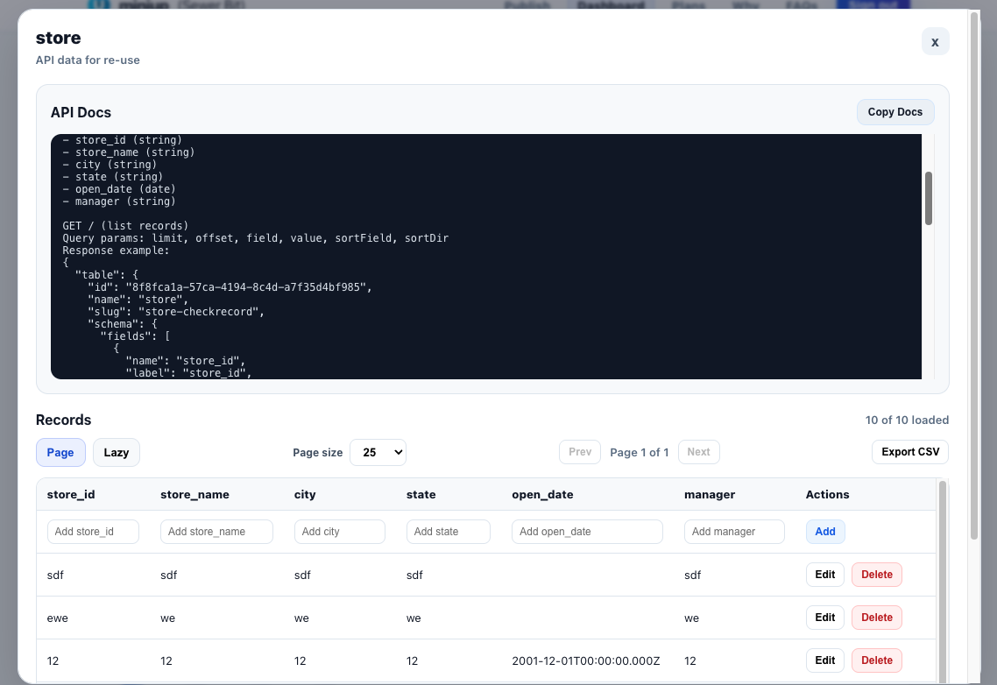This screenshot has width=997, height=685.
Task: Click the 'GET / (list records)' line
Action: tap(125, 226)
